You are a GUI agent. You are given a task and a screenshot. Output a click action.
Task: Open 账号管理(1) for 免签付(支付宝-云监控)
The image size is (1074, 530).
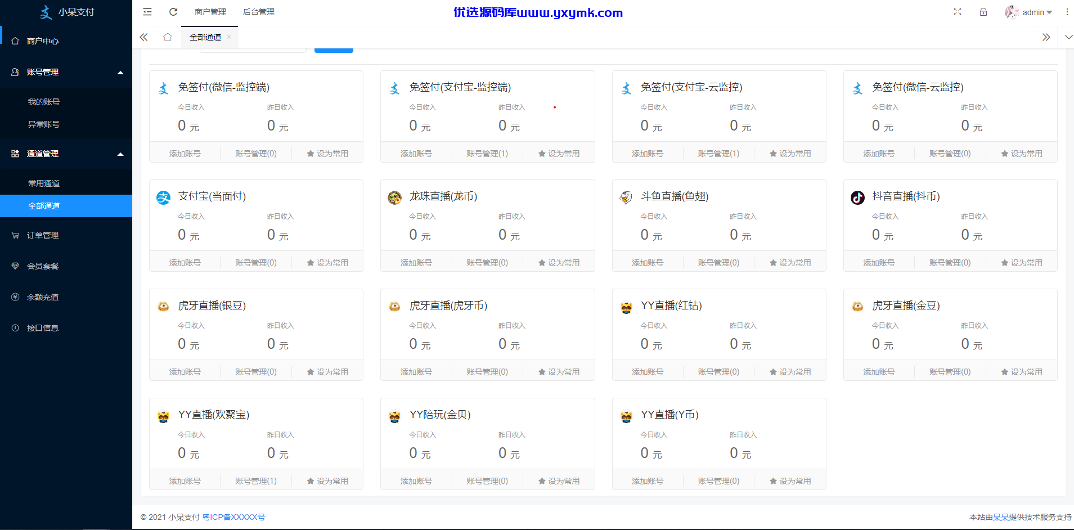(718, 154)
